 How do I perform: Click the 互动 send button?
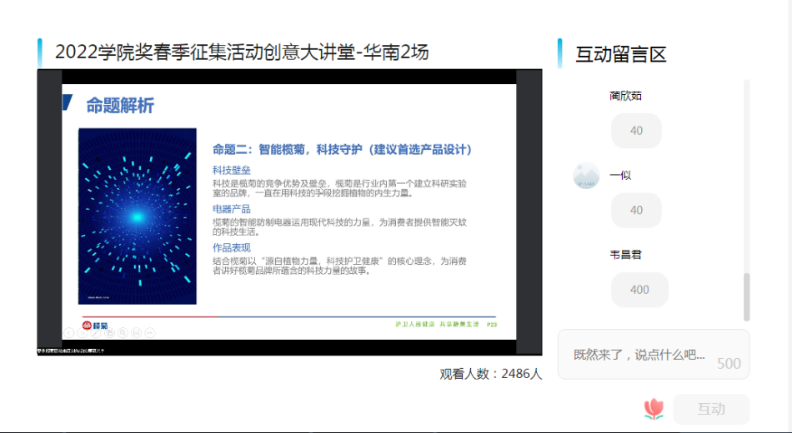pyautogui.click(x=711, y=409)
